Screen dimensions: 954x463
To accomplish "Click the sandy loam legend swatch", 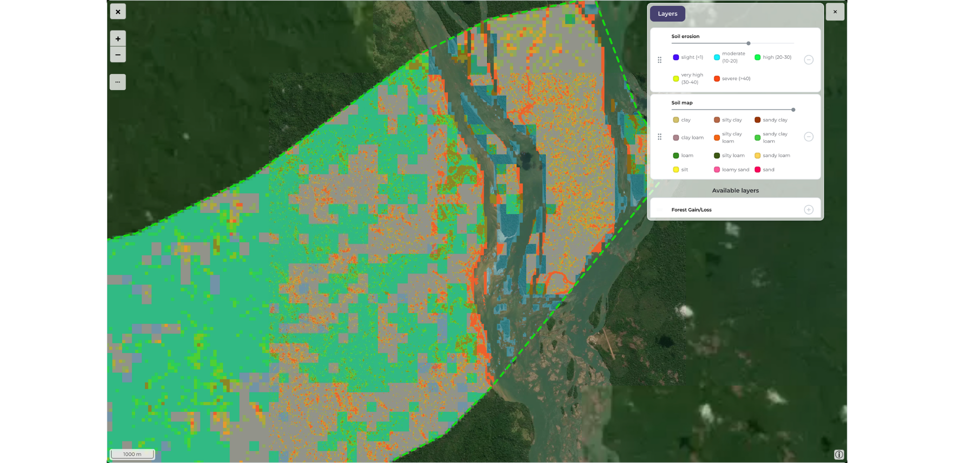I will coord(758,155).
